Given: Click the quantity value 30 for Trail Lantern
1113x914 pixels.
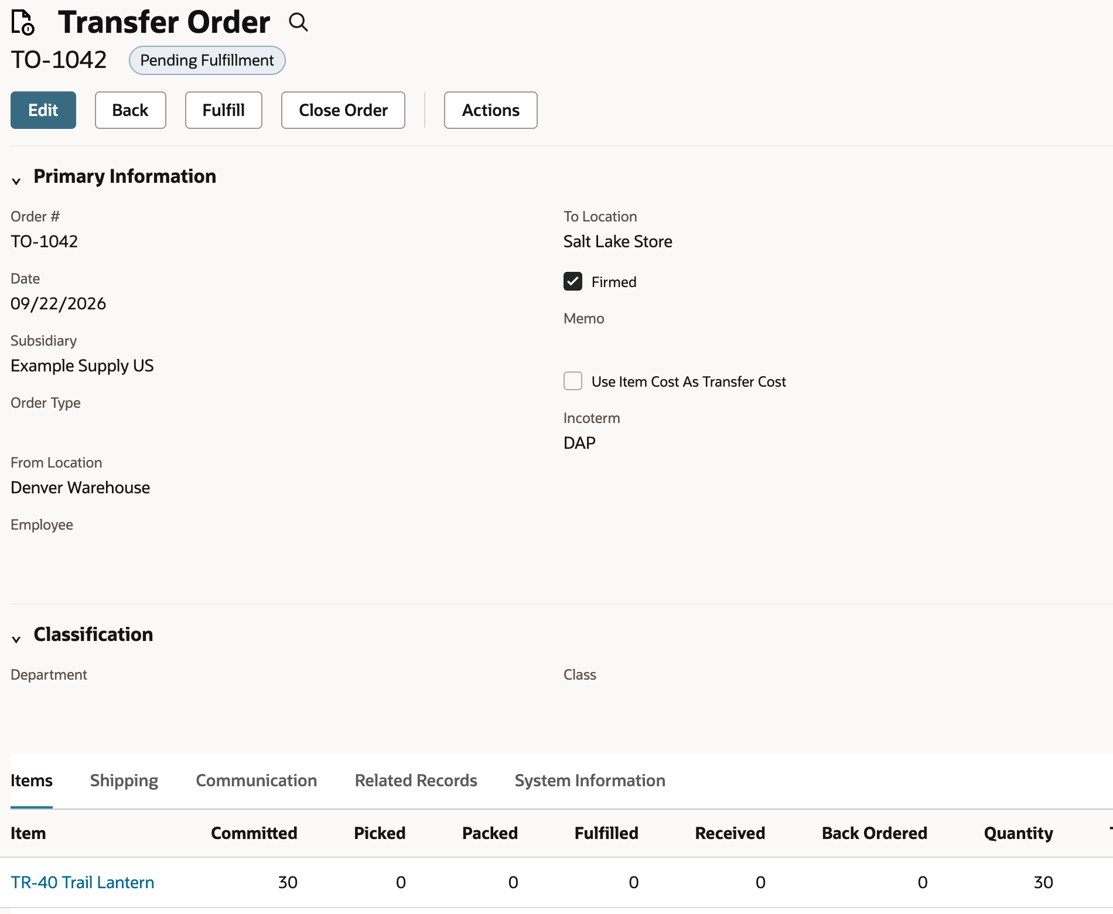Looking at the screenshot, I should click(x=1043, y=882).
